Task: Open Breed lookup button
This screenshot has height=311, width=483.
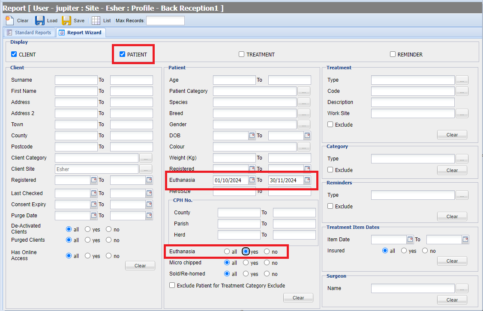Action: [x=304, y=113]
